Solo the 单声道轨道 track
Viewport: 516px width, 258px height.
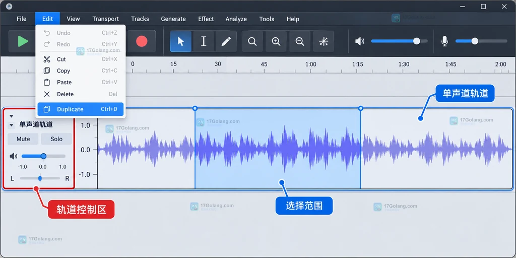coord(56,139)
